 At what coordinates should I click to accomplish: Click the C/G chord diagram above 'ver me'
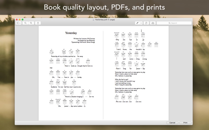point(83,92)
